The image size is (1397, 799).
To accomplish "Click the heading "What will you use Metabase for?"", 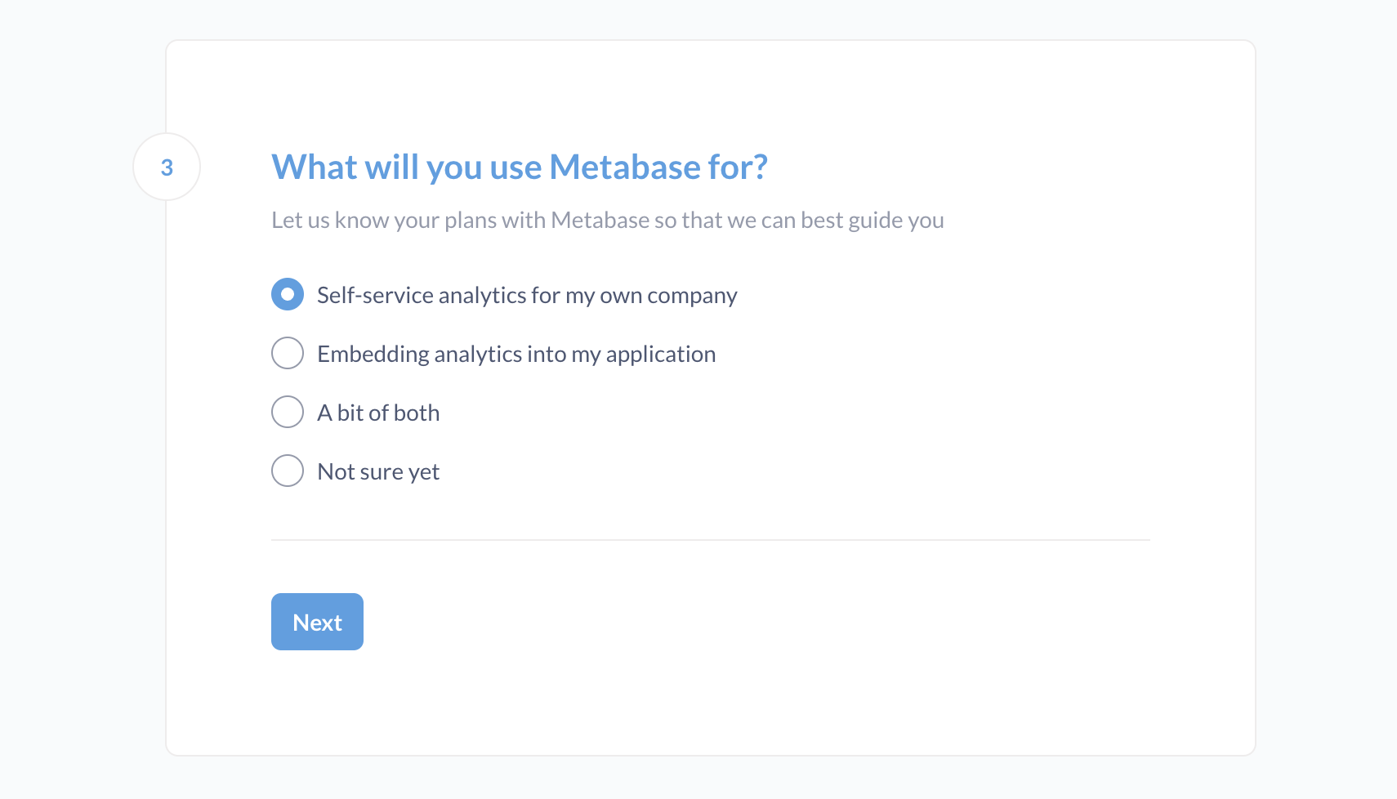I will (520, 167).
